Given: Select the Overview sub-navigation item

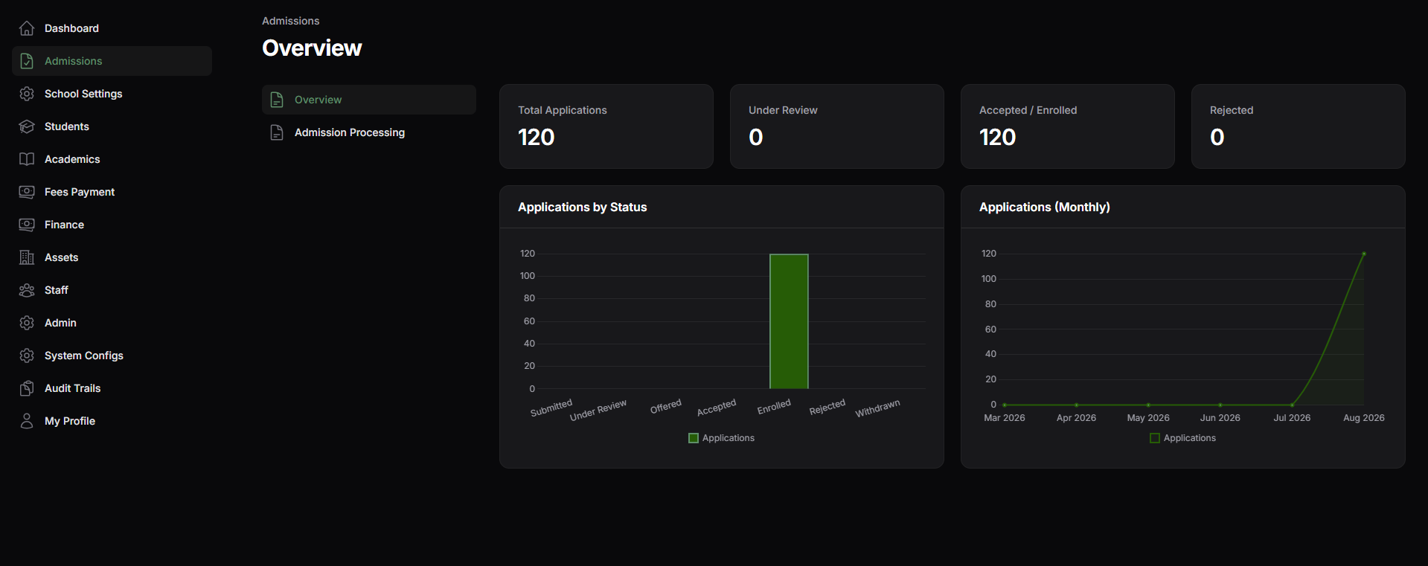Looking at the screenshot, I should (369, 100).
